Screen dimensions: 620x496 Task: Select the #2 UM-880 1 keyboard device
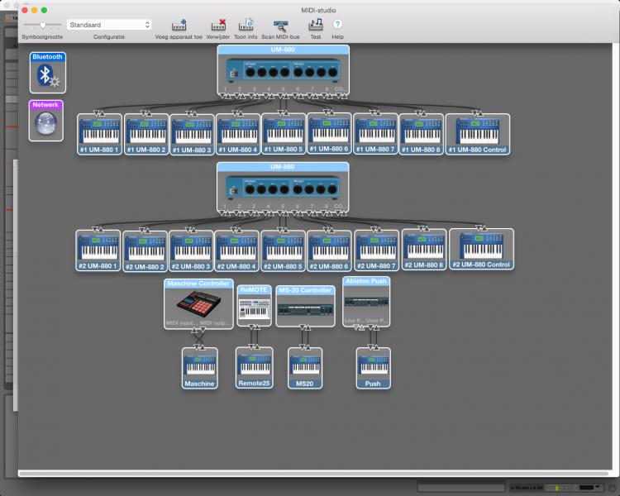coord(98,250)
